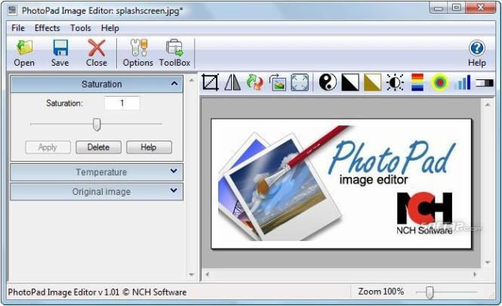Apply the yin-yang Negative effect

point(328,82)
